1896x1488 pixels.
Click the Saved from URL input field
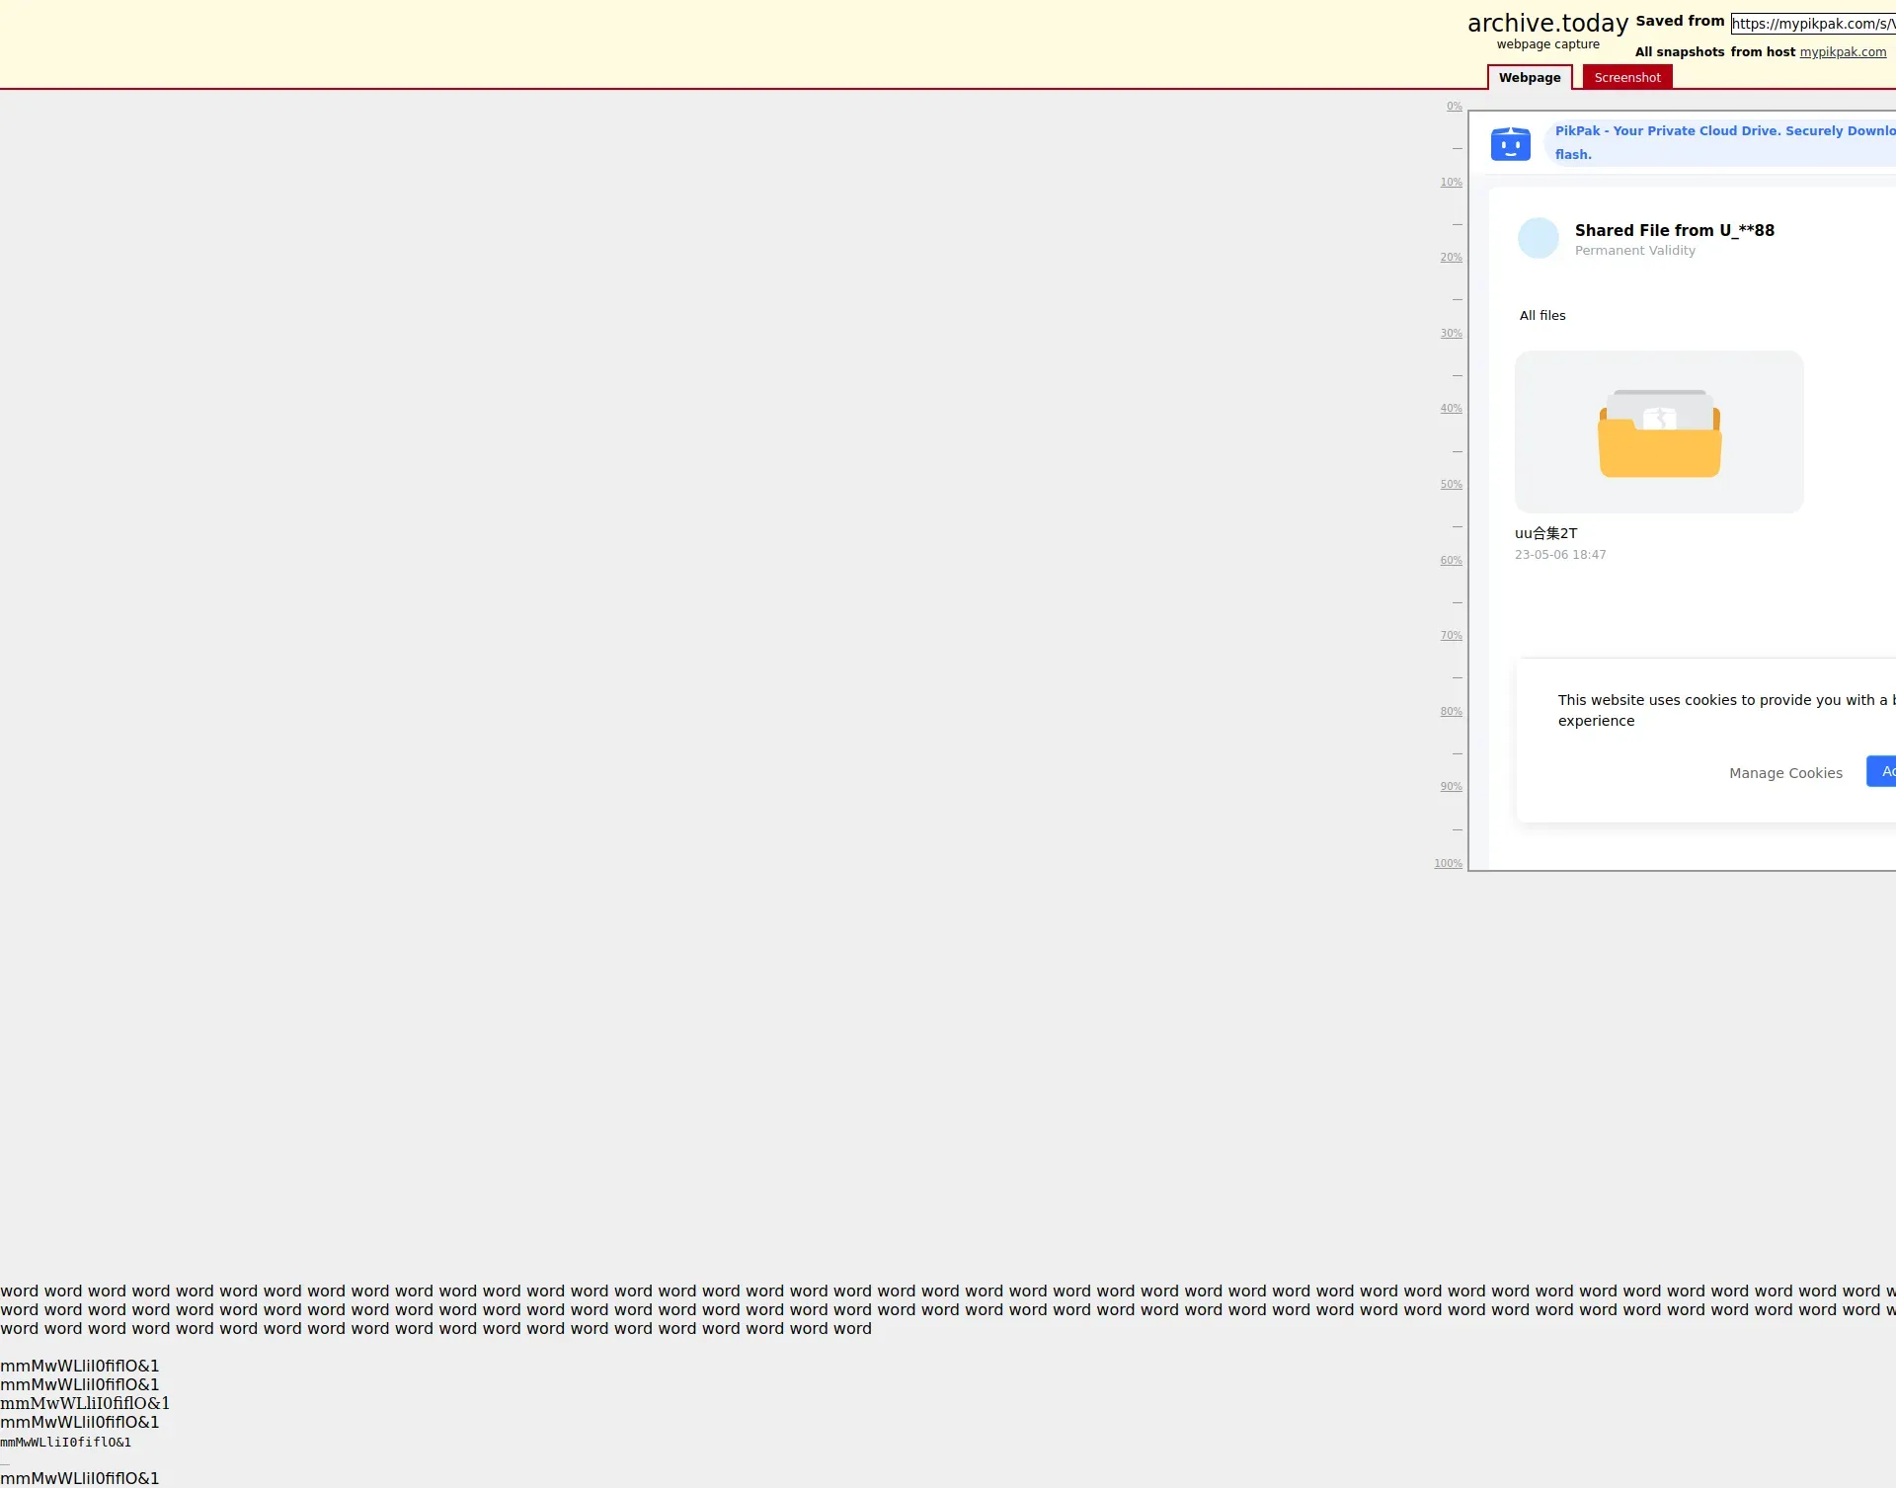point(1812,24)
